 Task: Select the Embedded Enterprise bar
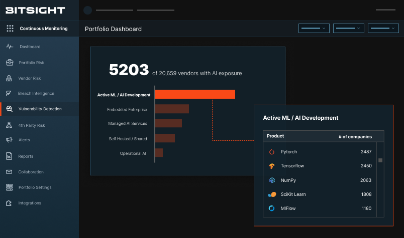172,109
